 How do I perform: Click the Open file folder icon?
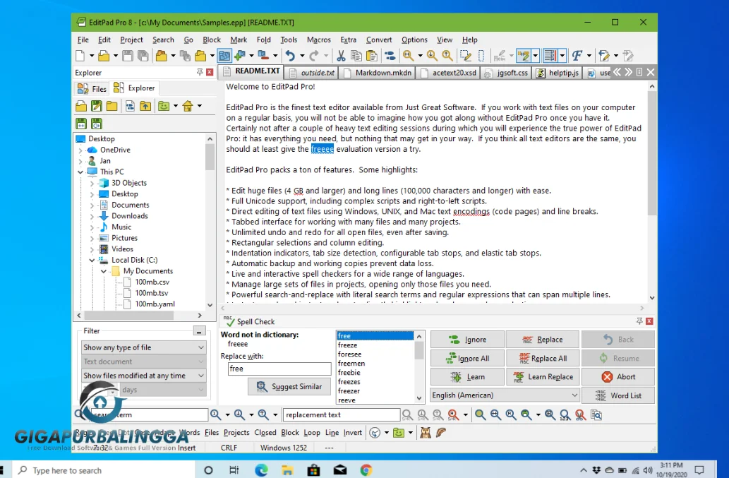(x=104, y=56)
